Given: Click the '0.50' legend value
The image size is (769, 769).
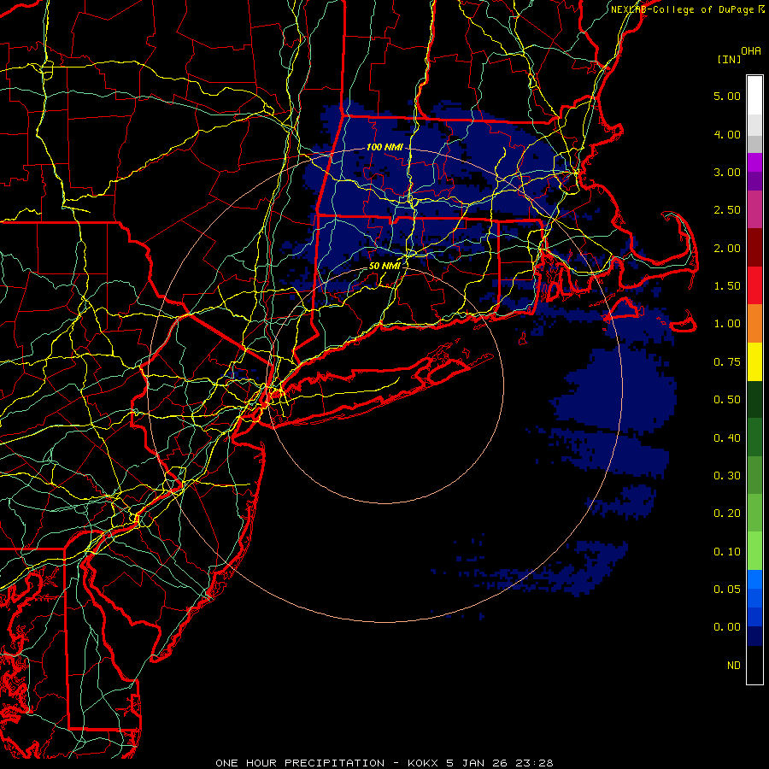Looking at the screenshot, I should (x=727, y=400).
